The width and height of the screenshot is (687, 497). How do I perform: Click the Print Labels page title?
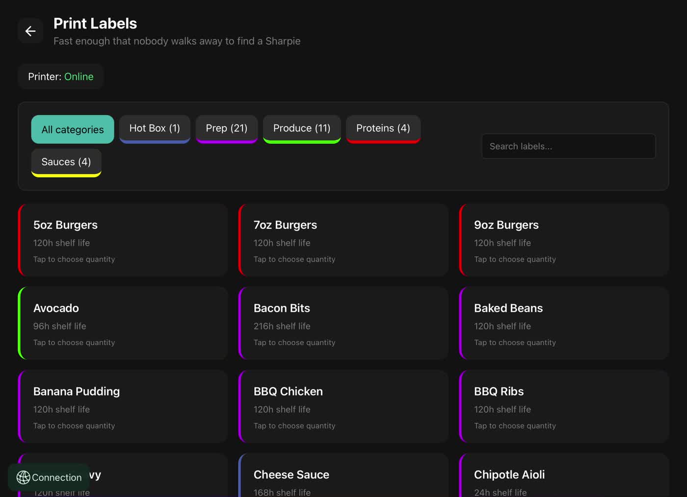[x=95, y=24]
